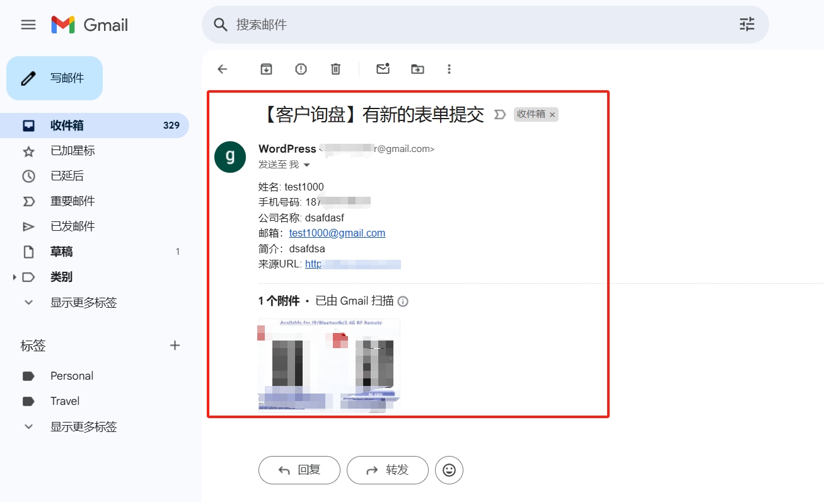
Task: Open the image attachment thumbnail
Action: [329, 365]
